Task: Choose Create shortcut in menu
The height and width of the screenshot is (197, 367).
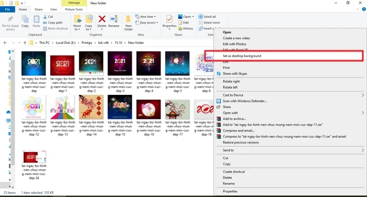Action: pos(234,172)
